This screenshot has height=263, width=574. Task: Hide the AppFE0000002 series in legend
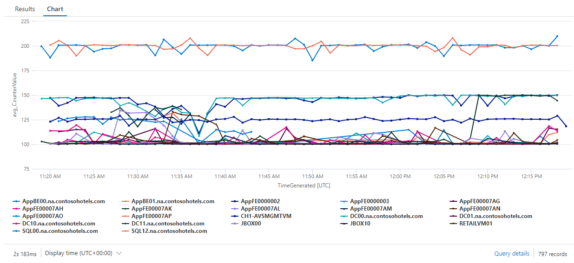(260, 201)
